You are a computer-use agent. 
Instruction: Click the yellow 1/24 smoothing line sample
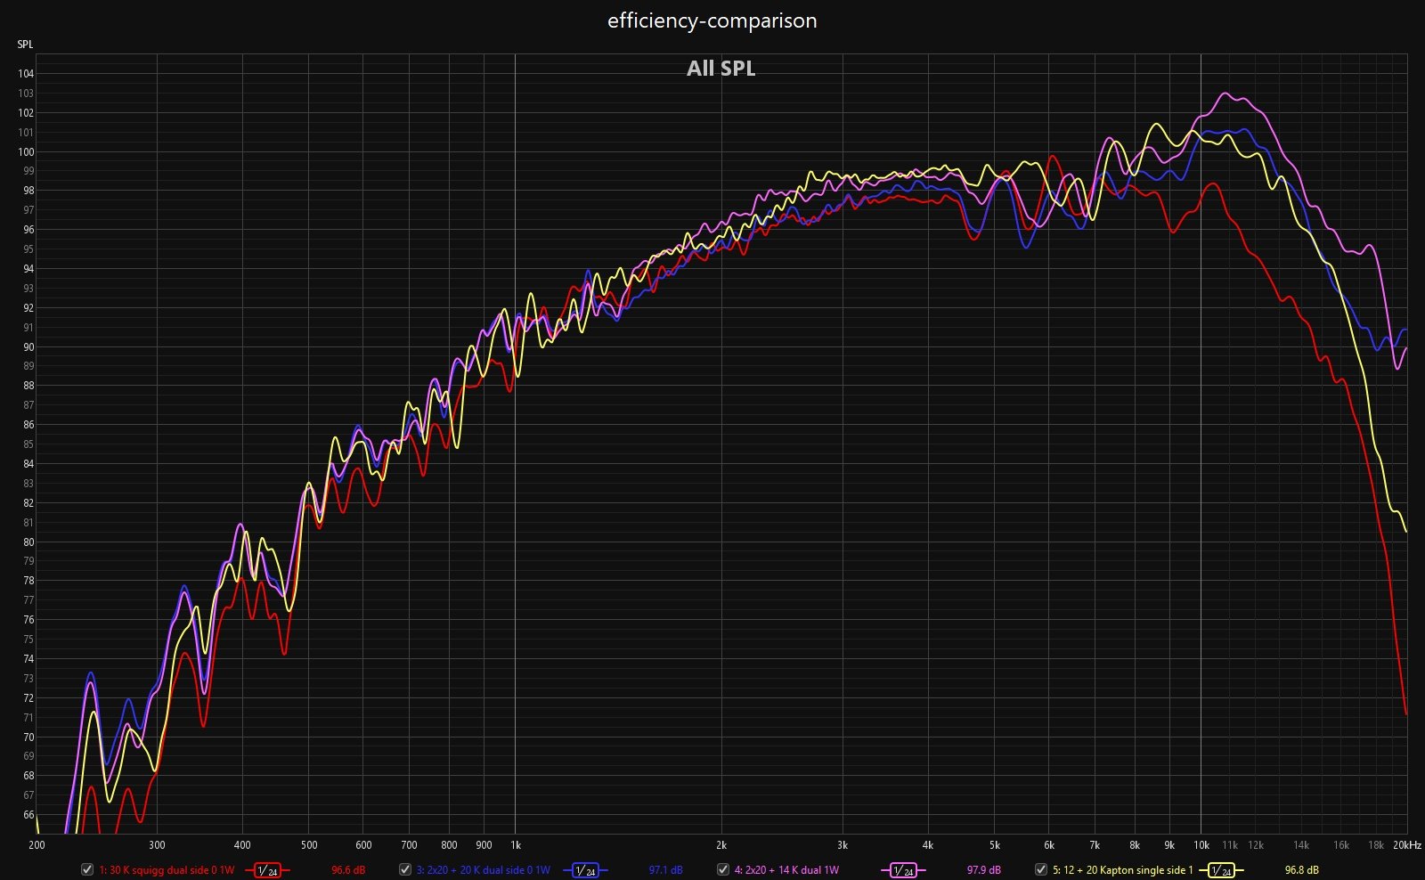pyautogui.click(x=1221, y=870)
